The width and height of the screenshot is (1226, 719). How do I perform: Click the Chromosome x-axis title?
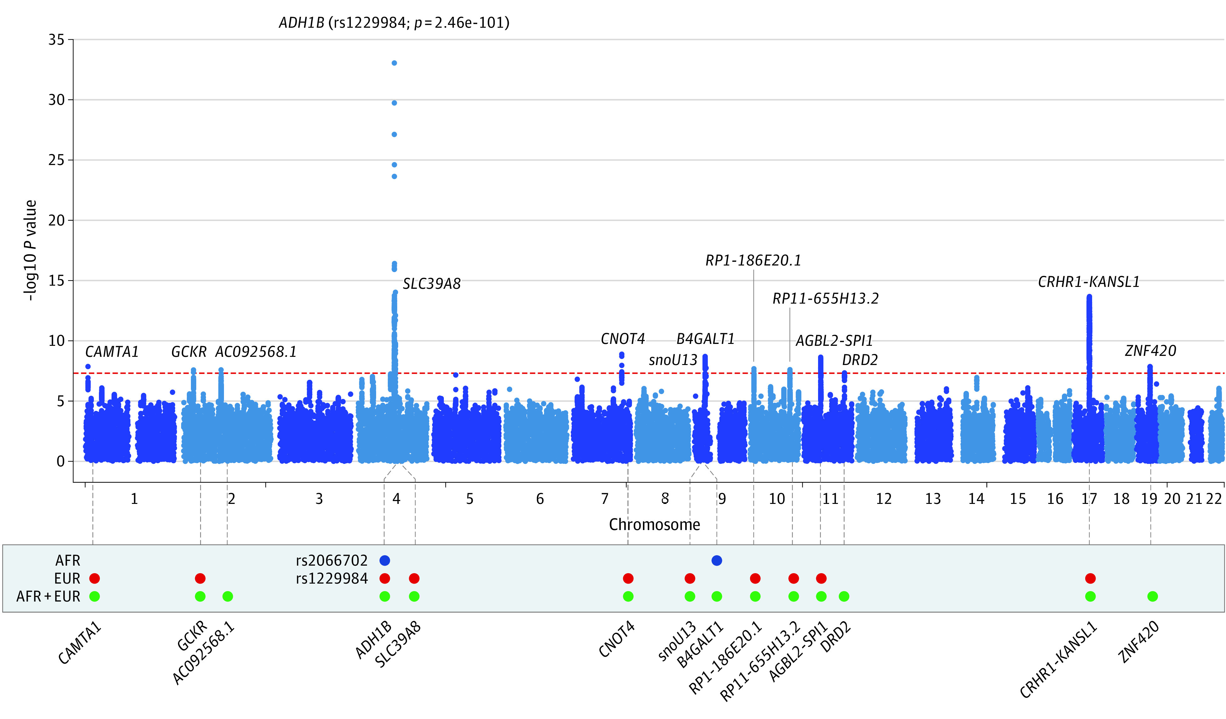click(x=654, y=524)
